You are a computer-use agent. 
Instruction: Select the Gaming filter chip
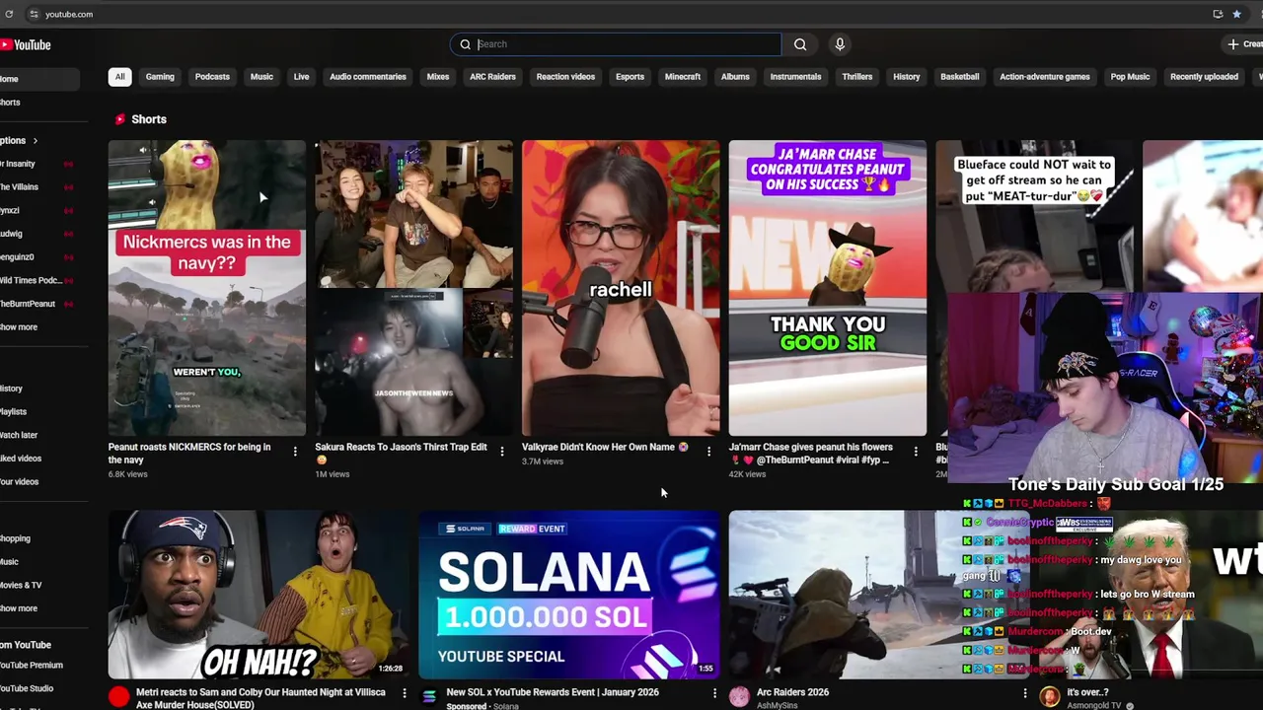[x=160, y=77]
